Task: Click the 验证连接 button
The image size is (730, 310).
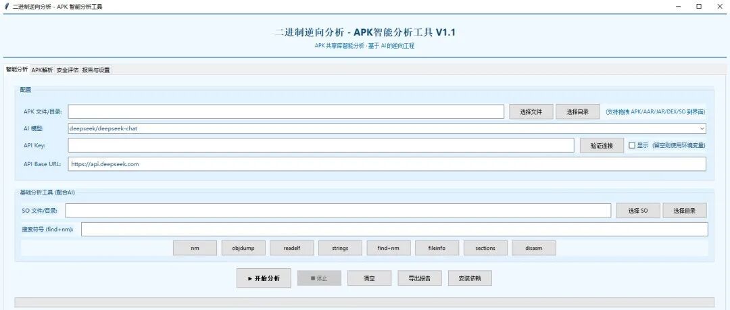Action: tap(602, 146)
